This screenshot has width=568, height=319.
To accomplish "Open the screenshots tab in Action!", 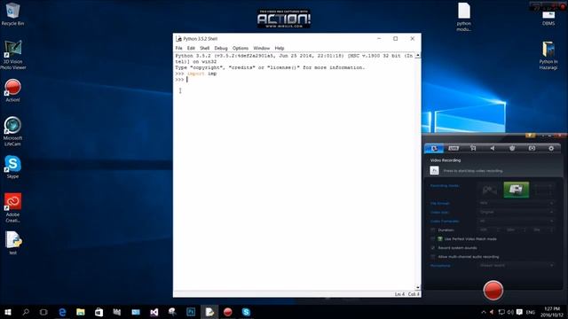I will point(532,148).
